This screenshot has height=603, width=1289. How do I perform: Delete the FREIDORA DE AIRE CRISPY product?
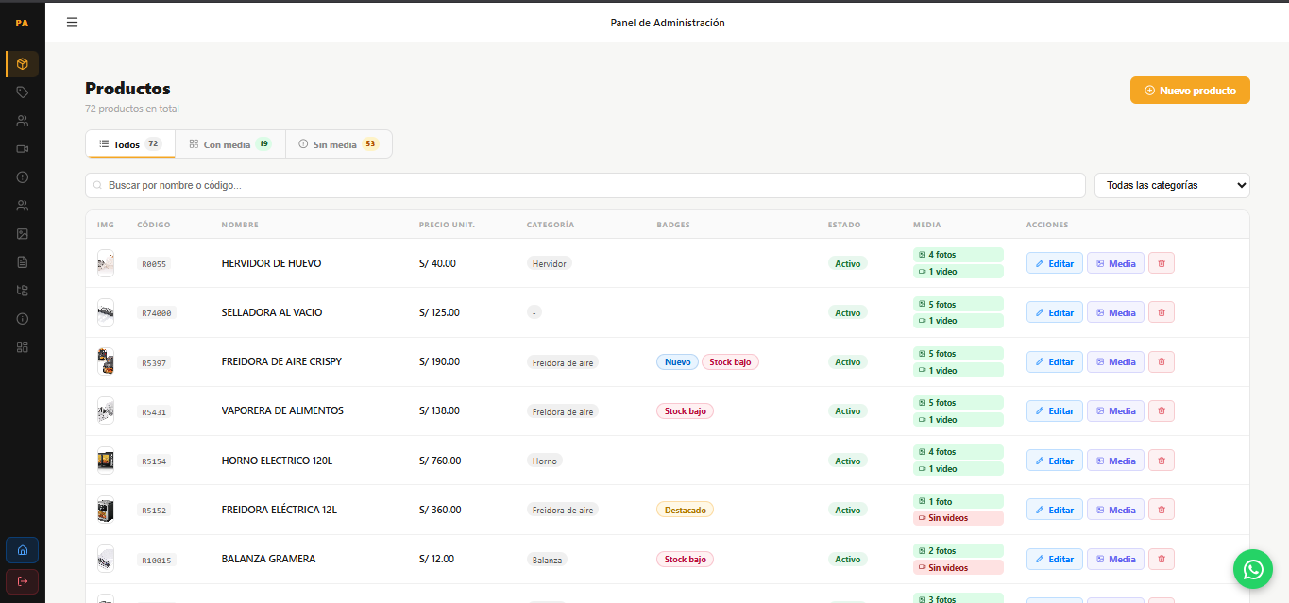(x=1162, y=361)
